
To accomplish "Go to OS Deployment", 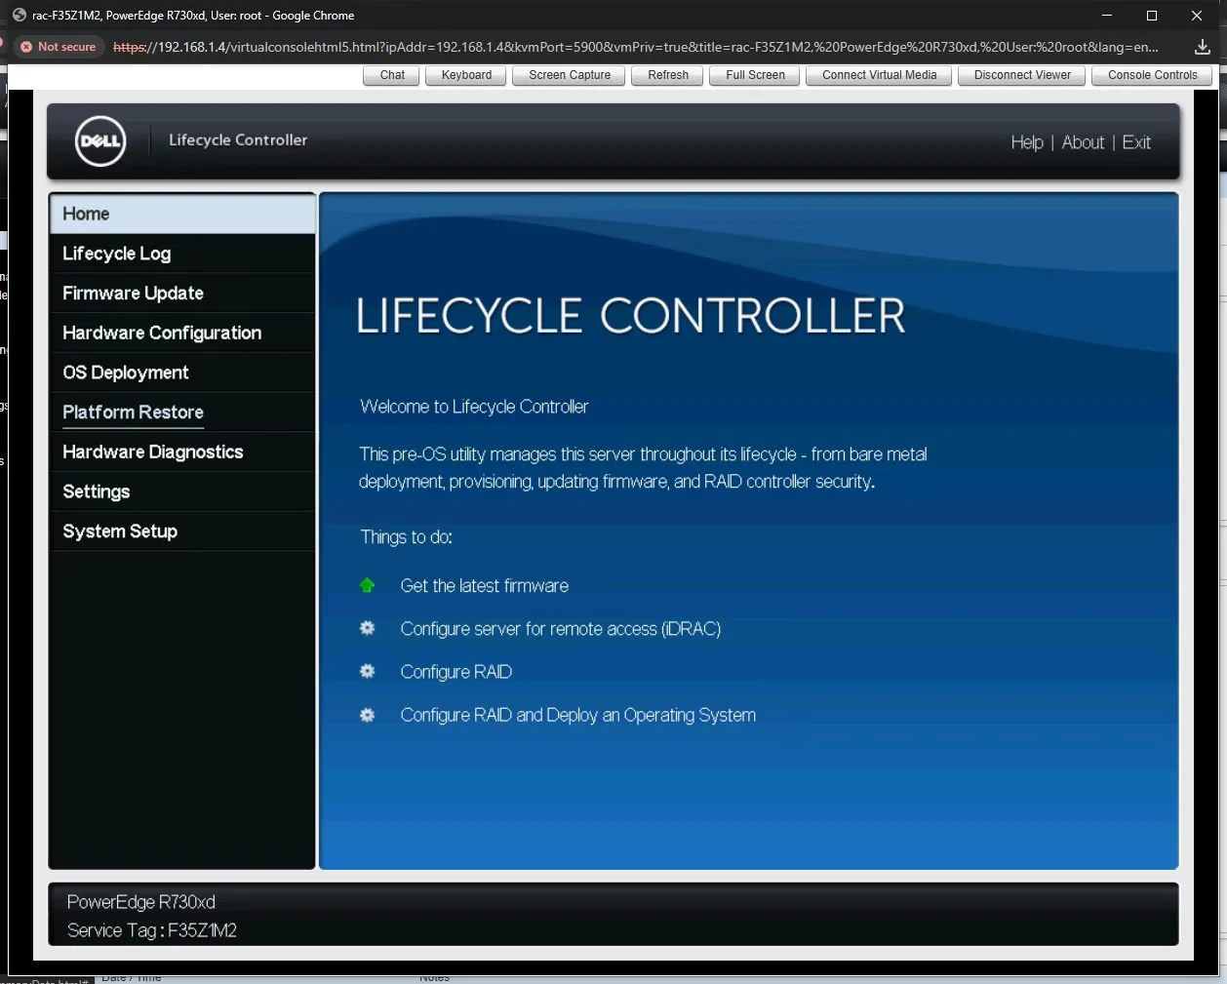I will click(126, 373).
